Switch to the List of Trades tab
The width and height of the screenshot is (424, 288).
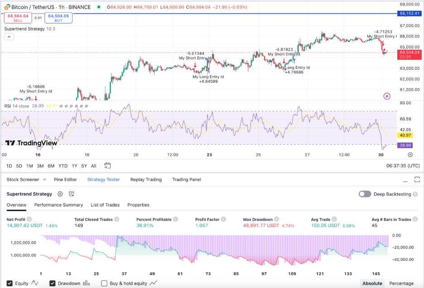pos(105,205)
